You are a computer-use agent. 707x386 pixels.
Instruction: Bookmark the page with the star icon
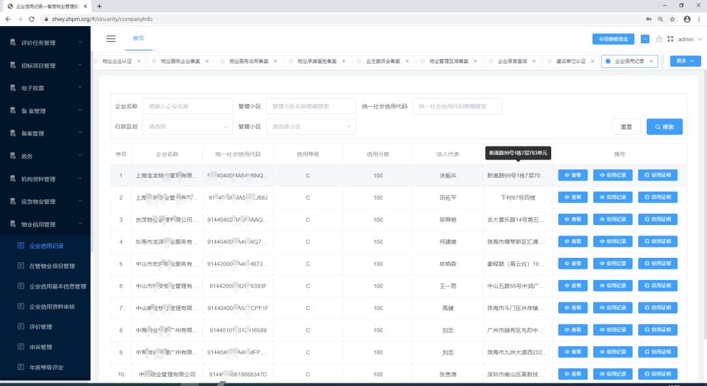click(x=673, y=19)
